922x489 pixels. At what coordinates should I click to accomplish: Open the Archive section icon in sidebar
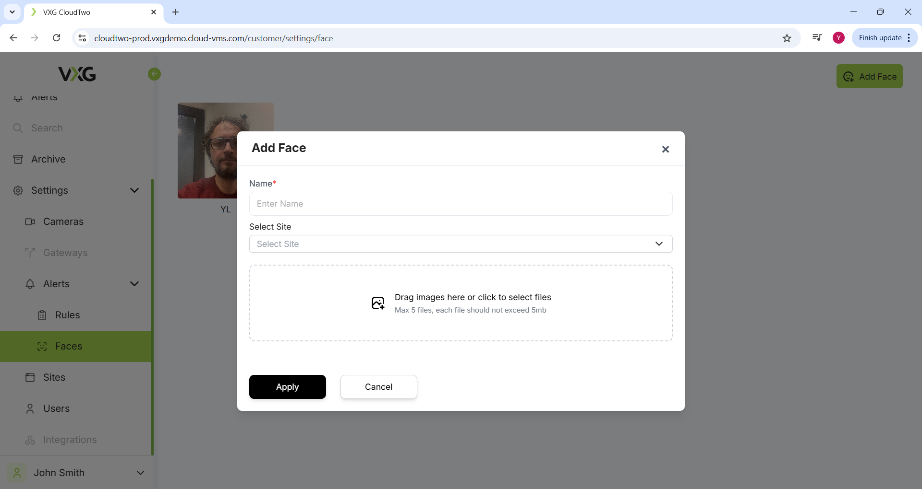tap(18, 159)
